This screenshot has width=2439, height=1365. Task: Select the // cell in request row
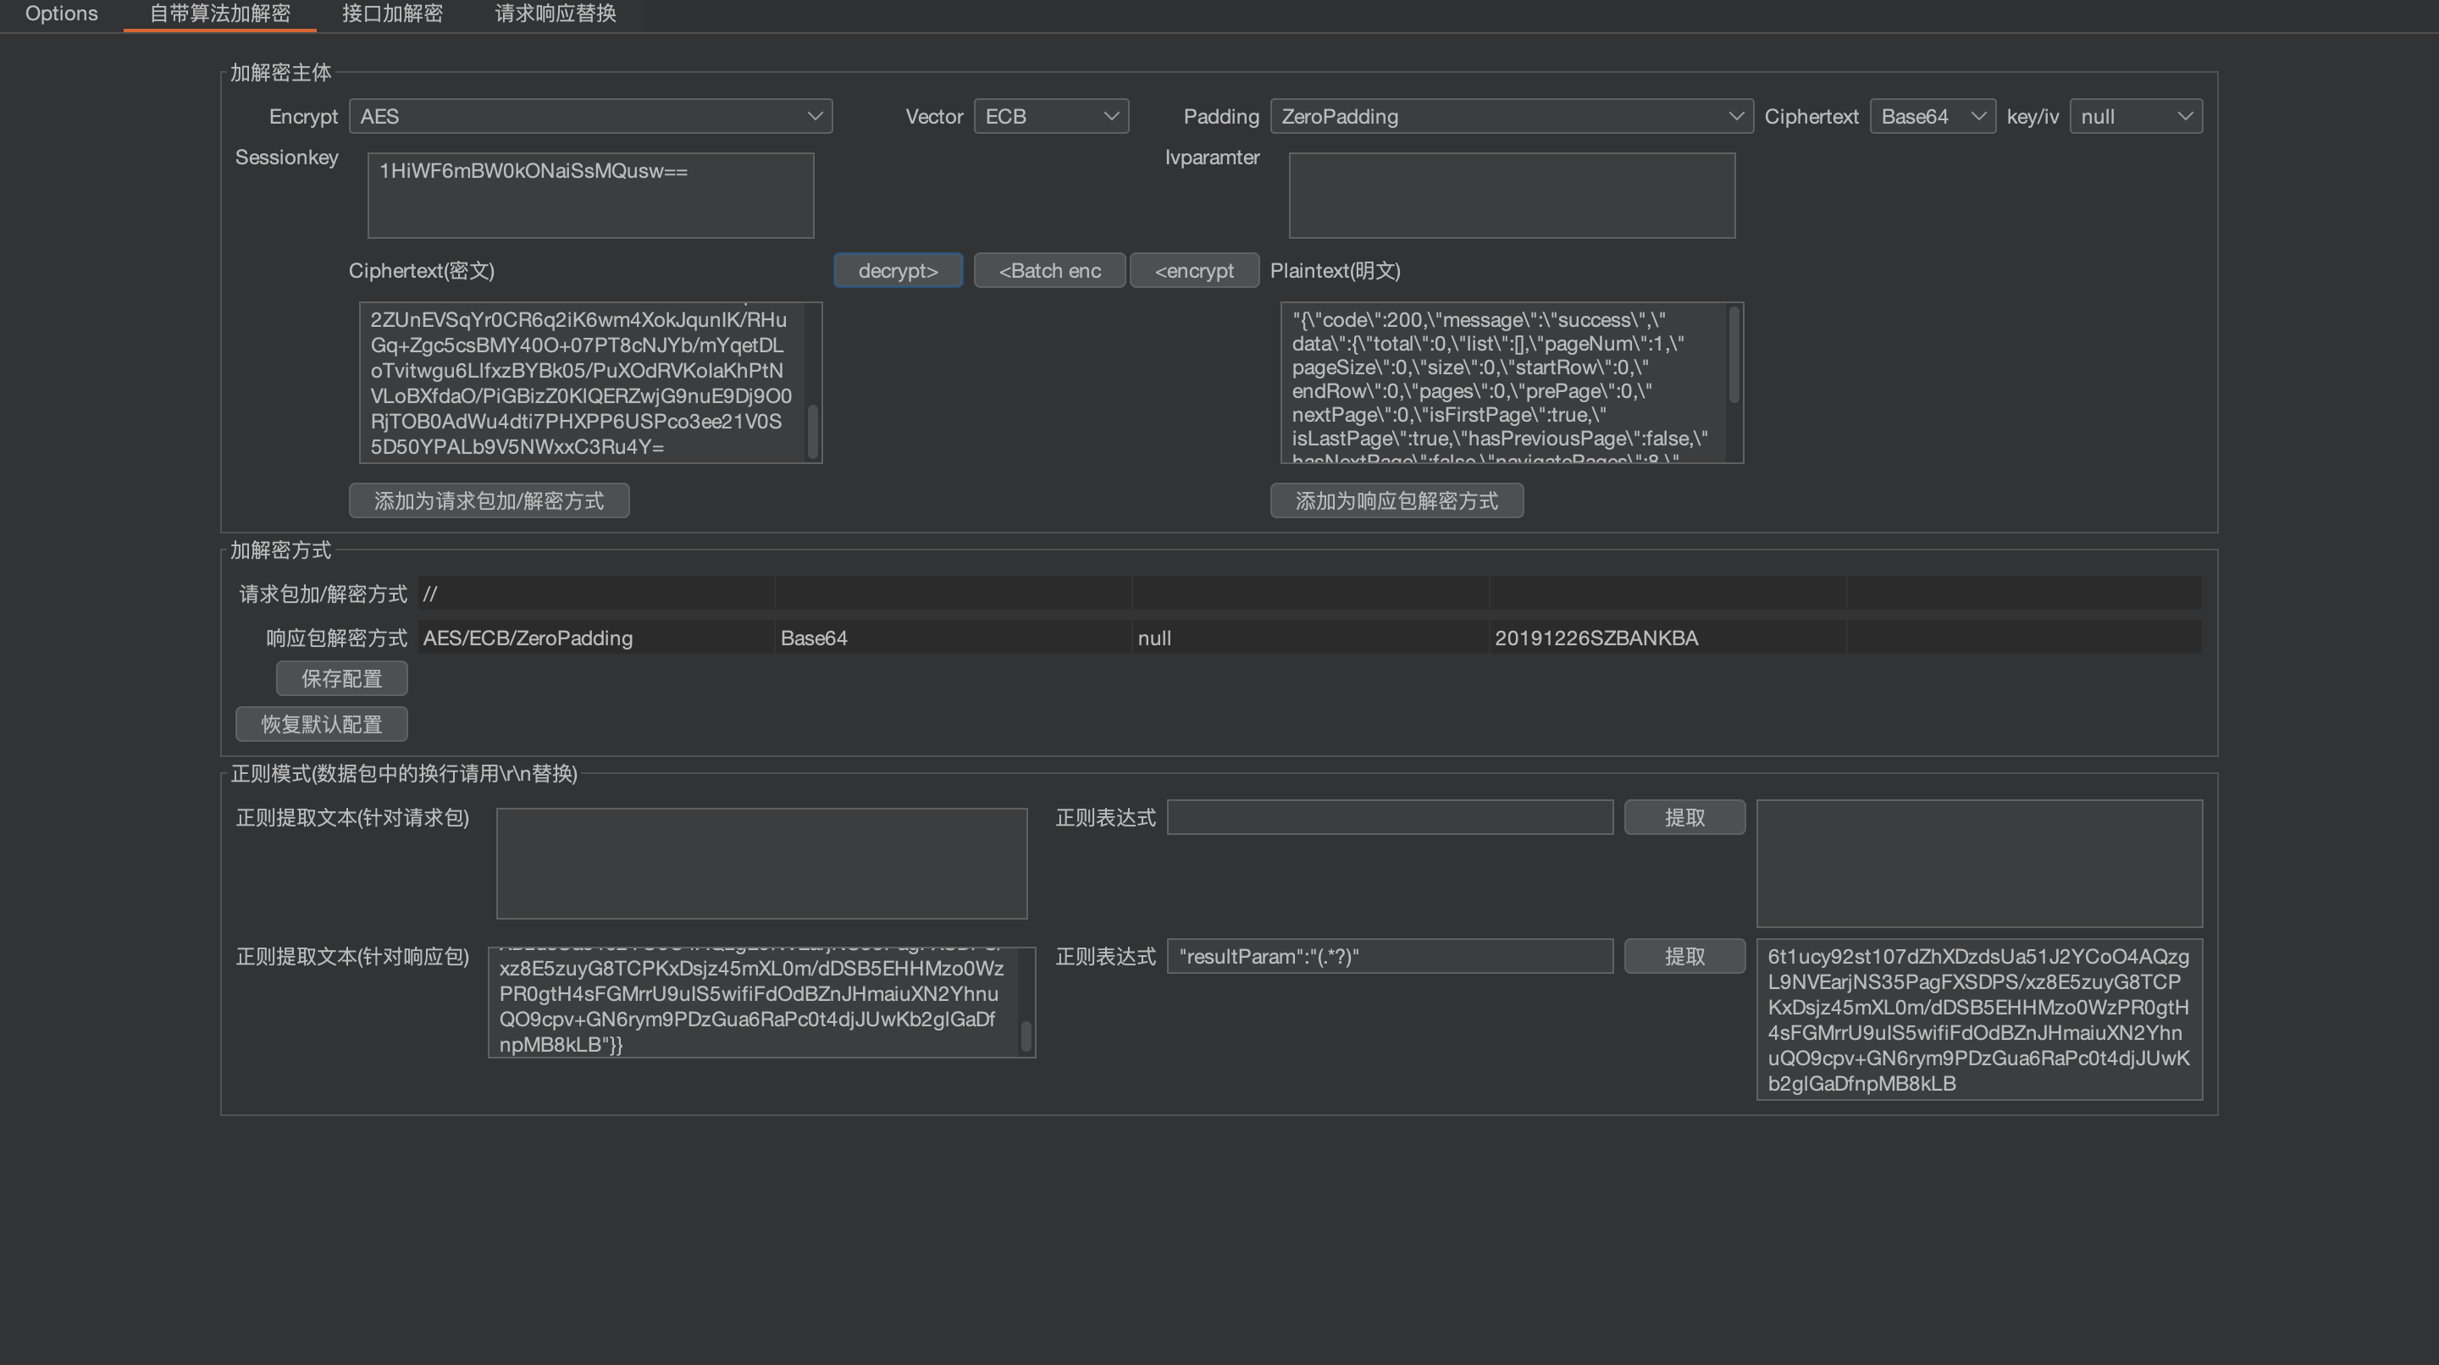click(595, 594)
